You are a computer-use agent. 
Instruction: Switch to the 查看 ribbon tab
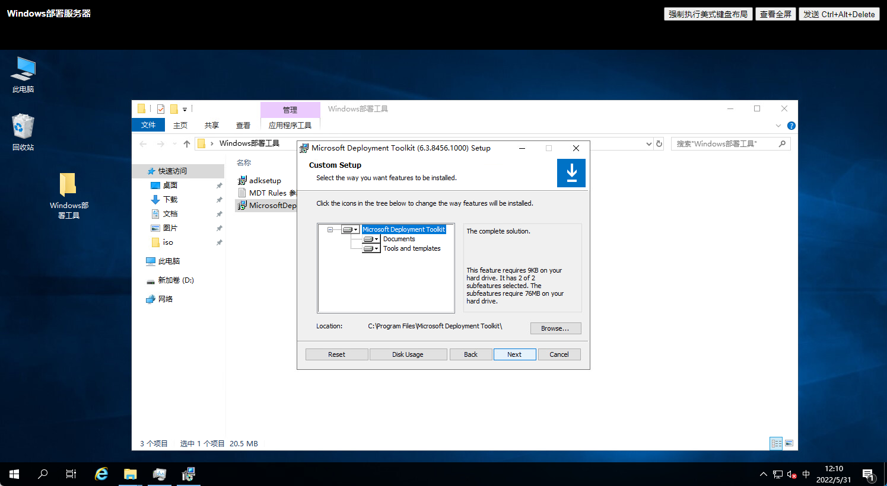243,125
